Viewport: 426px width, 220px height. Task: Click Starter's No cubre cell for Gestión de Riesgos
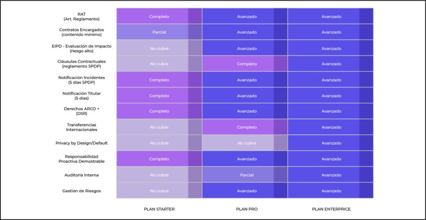pos(159,191)
